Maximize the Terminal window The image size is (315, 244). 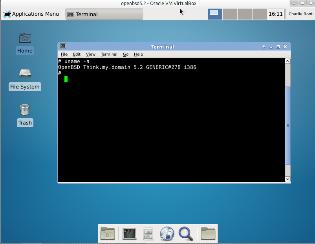278,47
